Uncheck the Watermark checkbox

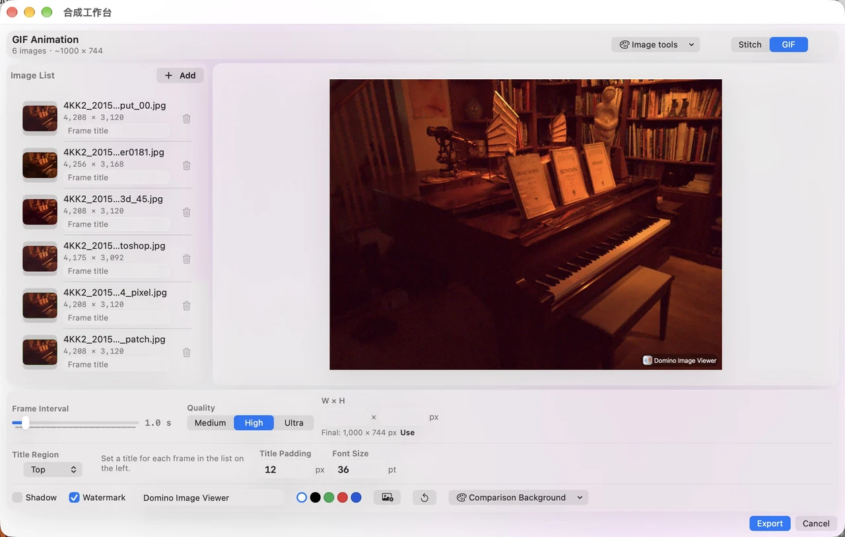click(75, 497)
